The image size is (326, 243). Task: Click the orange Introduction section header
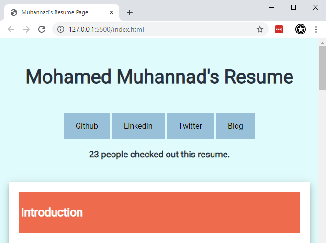pos(159,212)
